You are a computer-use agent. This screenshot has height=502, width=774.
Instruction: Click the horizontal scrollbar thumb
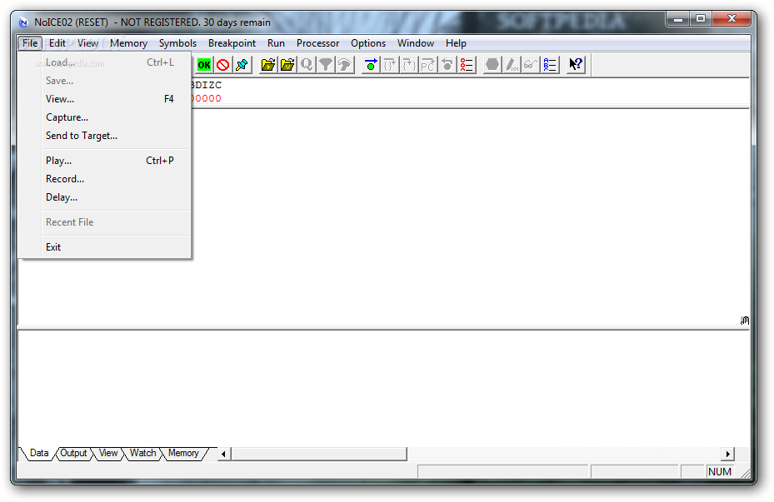[319, 454]
